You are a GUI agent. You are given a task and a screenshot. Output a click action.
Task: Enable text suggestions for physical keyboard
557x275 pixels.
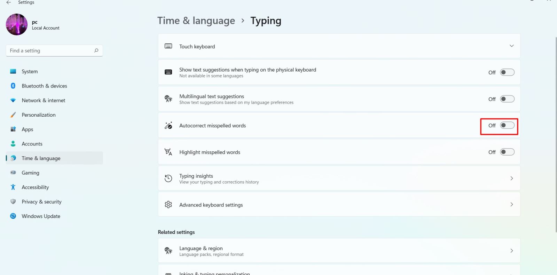tap(507, 72)
